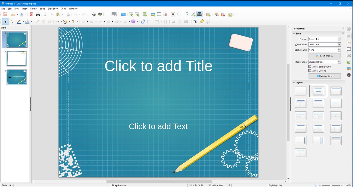Open the Find and Replace dialog
This screenshot has width=353, height=187.
pyautogui.click(x=93, y=14)
